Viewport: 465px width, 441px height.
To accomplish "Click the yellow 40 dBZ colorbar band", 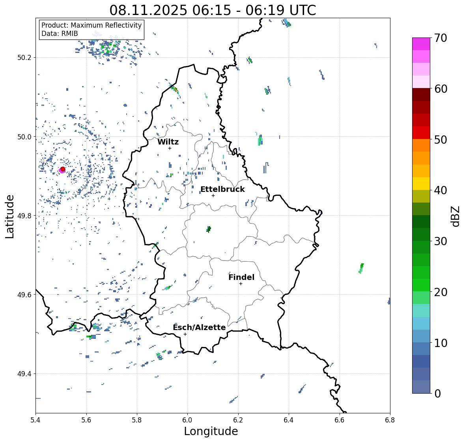I will pos(421,184).
